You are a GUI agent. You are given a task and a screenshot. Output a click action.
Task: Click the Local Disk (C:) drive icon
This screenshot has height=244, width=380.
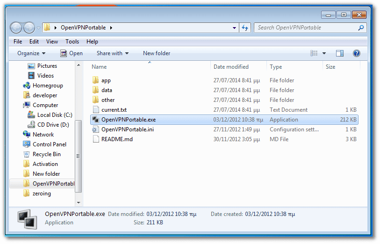(31, 115)
